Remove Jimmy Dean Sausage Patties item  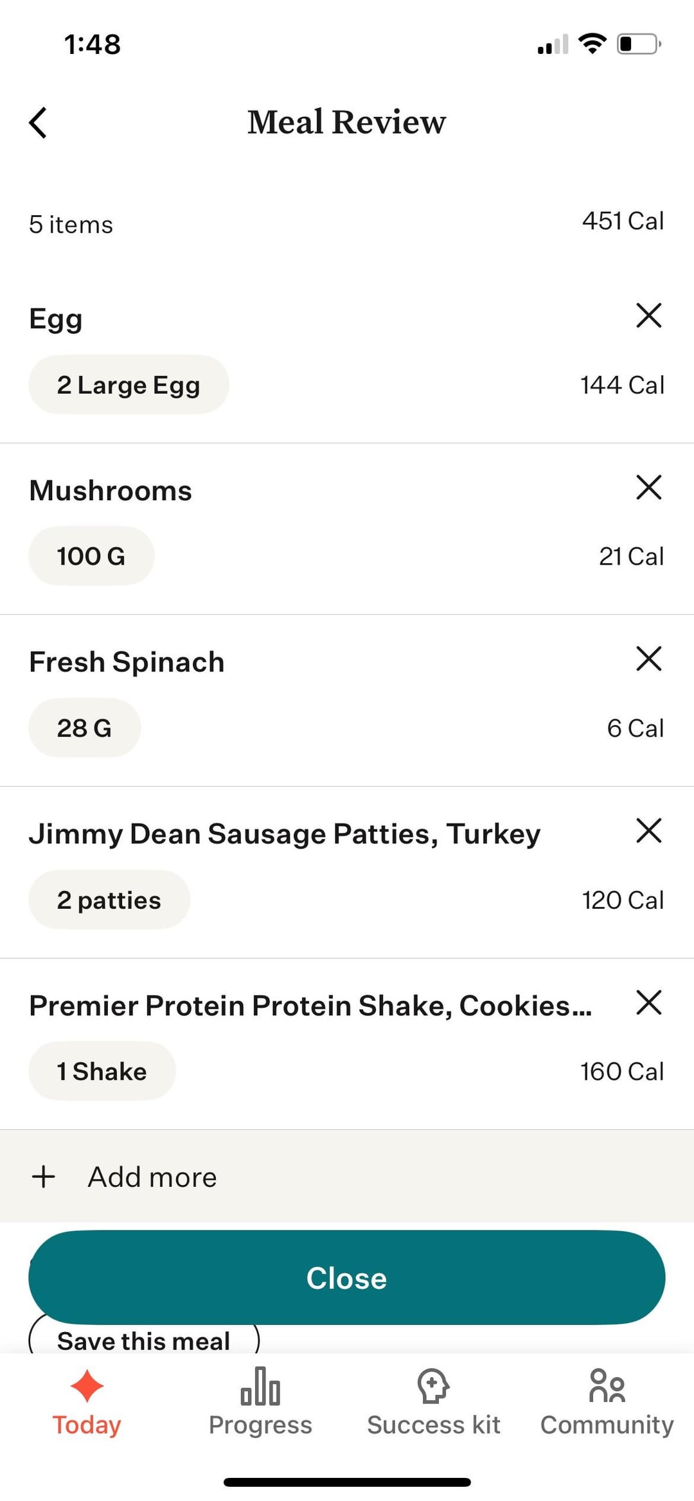coord(648,830)
